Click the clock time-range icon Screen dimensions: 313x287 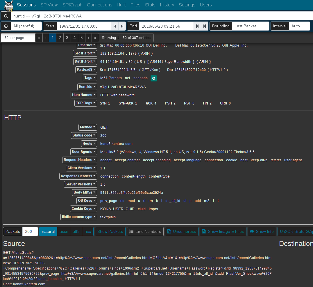coord(6,26)
